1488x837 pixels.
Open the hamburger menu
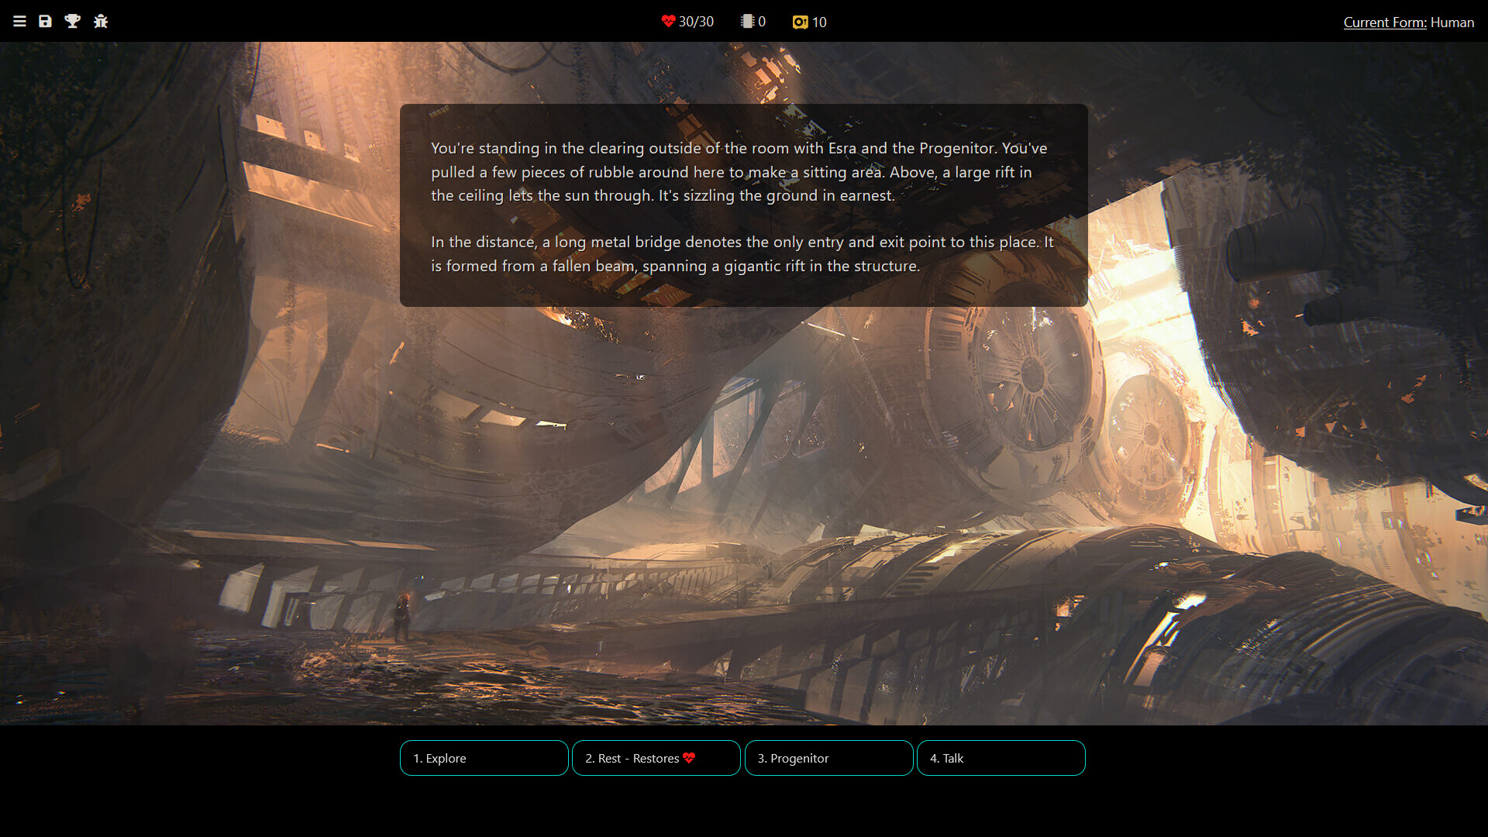click(x=19, y=22)
